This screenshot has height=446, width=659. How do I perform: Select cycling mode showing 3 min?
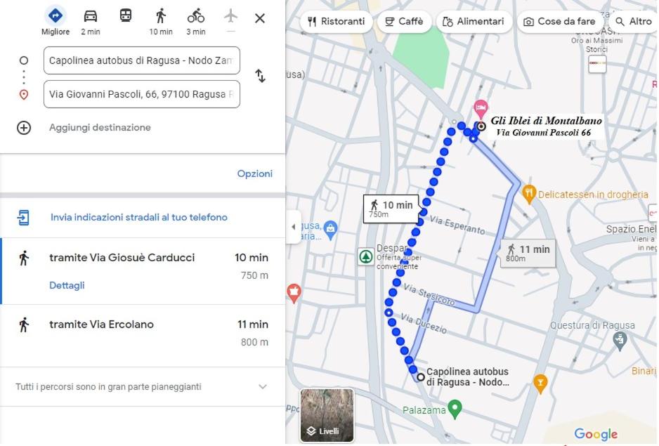(x=196, y=21)
